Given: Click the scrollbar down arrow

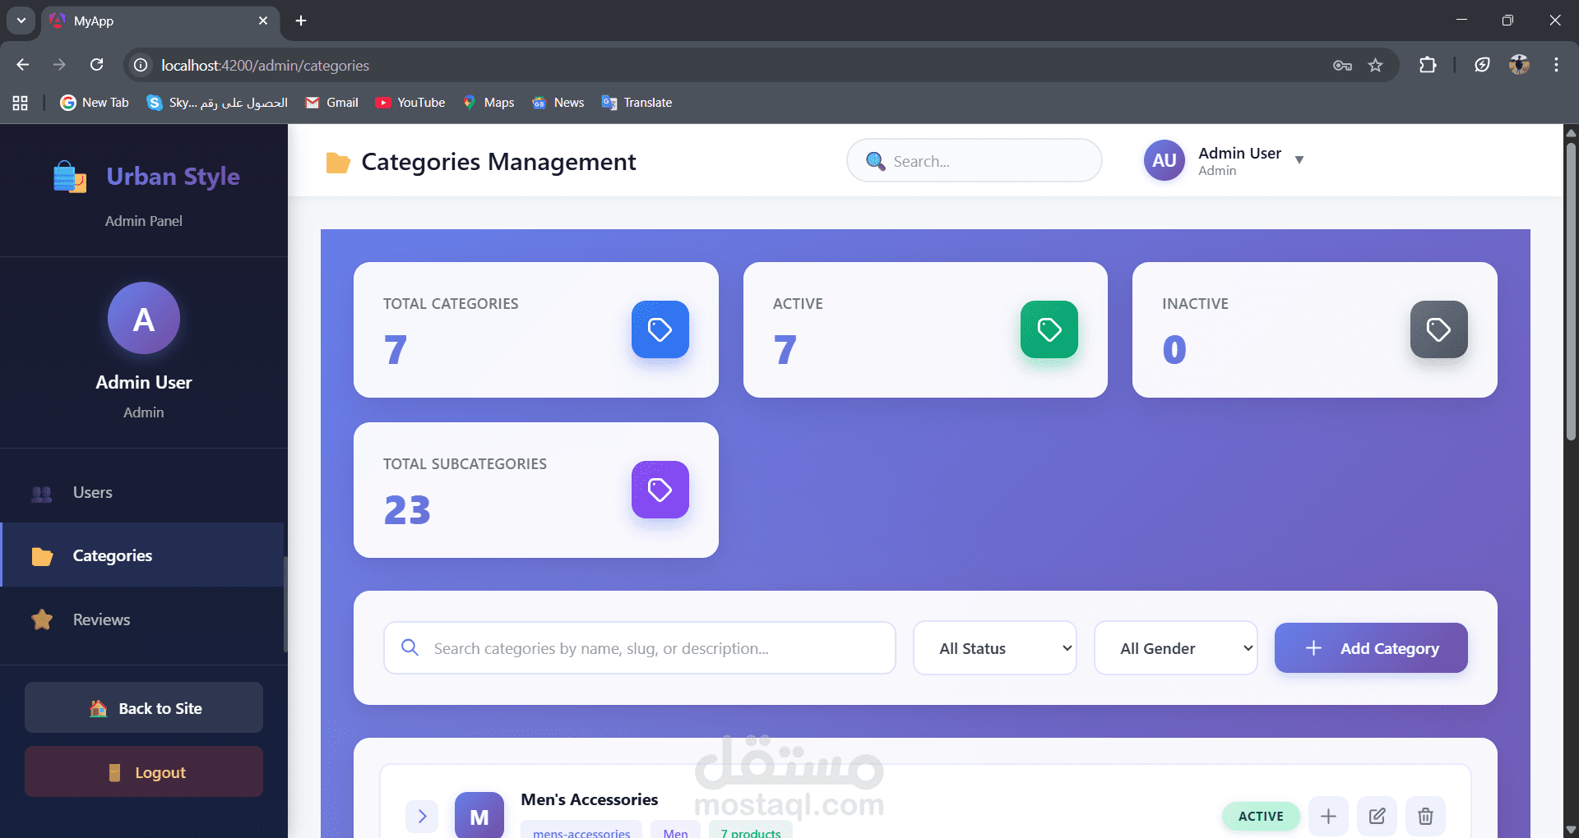Looking at the screenshot, I should (x=1571, y=830).
